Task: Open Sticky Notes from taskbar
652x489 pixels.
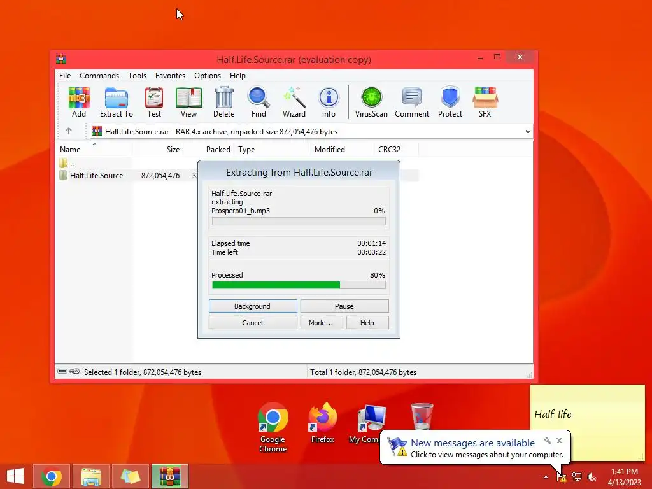Action: point(130,476)
